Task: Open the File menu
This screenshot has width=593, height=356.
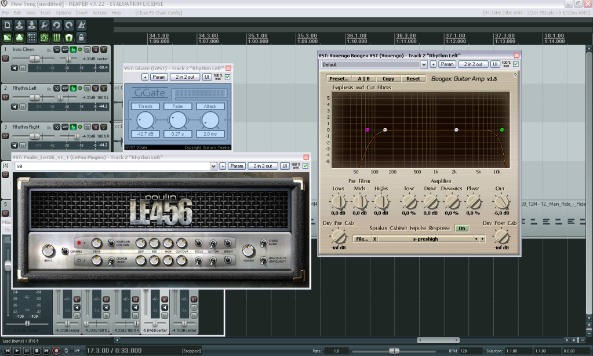Action: pyautogui.click(x=5, y=13)
